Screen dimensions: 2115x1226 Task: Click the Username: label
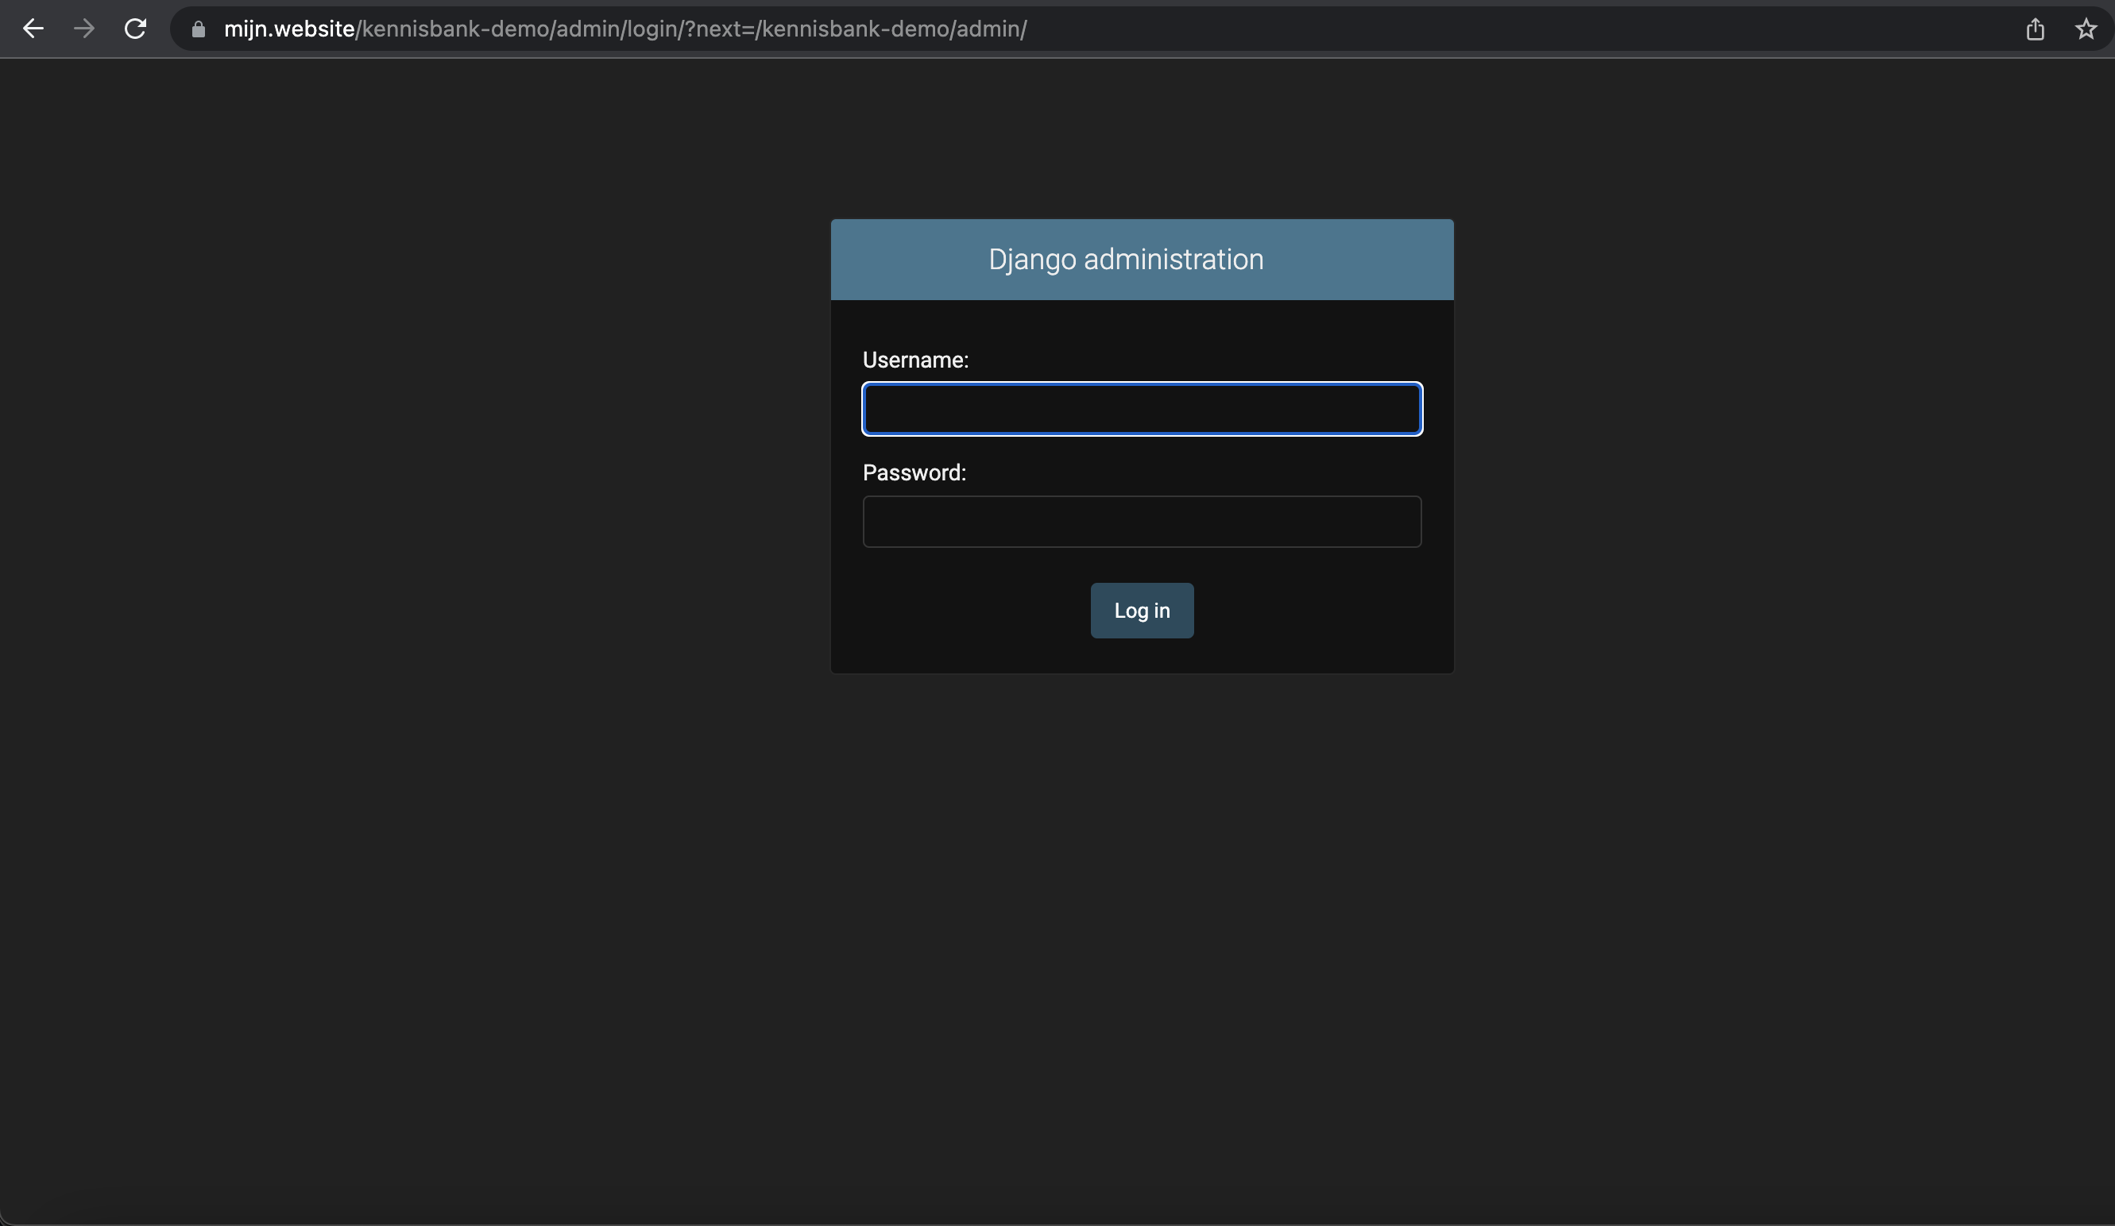point(914,360)
